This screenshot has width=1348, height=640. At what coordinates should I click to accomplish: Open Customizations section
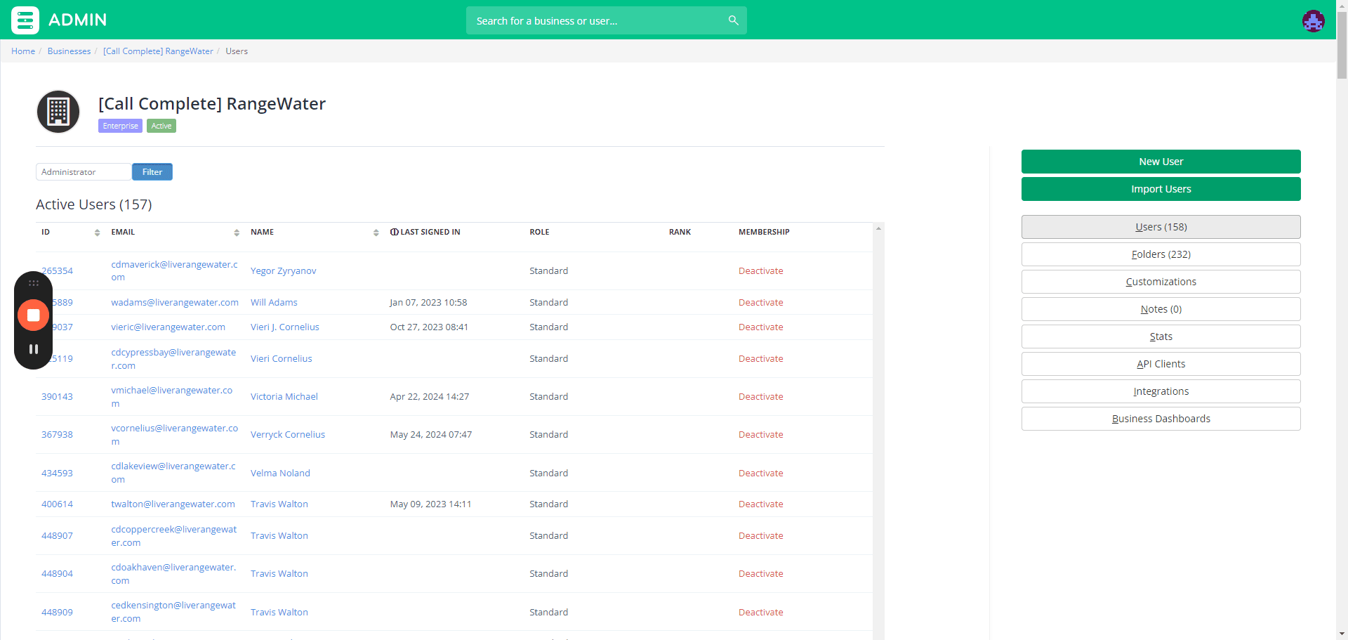tap(1161, 282)
